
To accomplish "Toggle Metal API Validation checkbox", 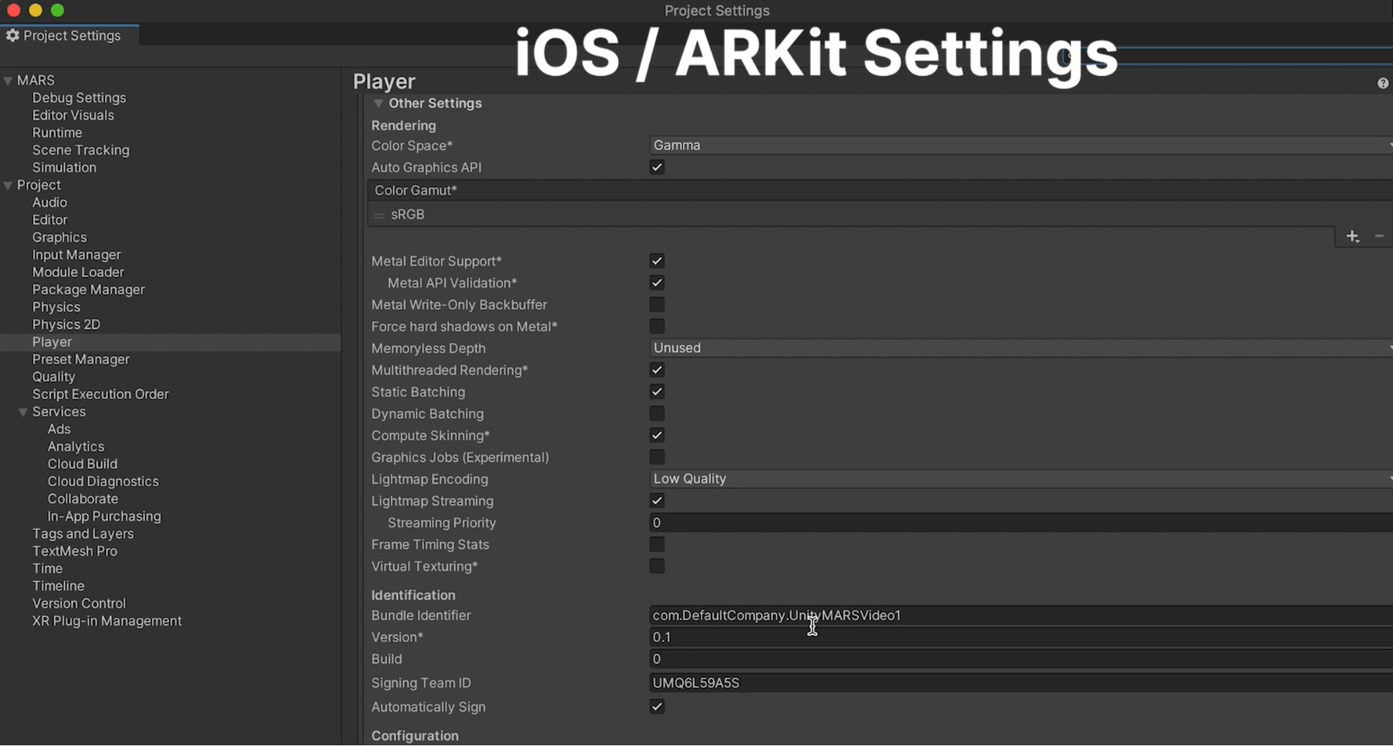I will 656,283.
